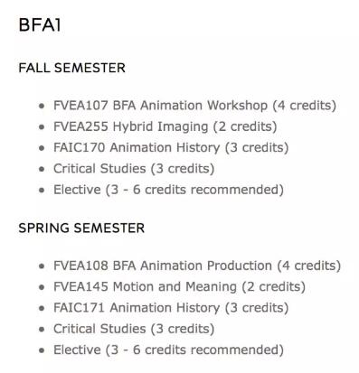
Task: Click FVEA108 BFA Animation Production entry
Action: (x=197, y=266)
